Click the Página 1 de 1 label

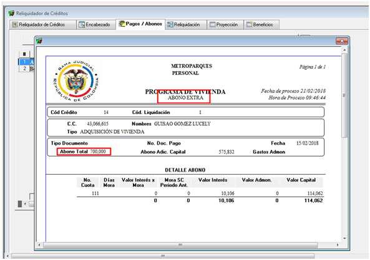313,67
